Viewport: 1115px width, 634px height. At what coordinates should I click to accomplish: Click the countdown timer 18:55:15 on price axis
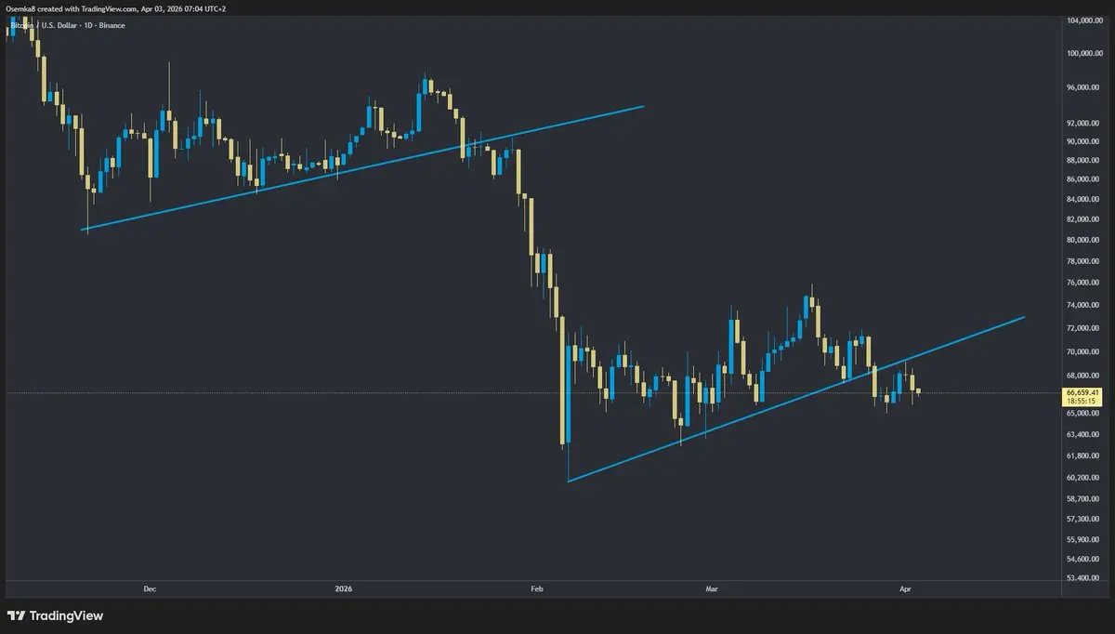pos(1082,403)
